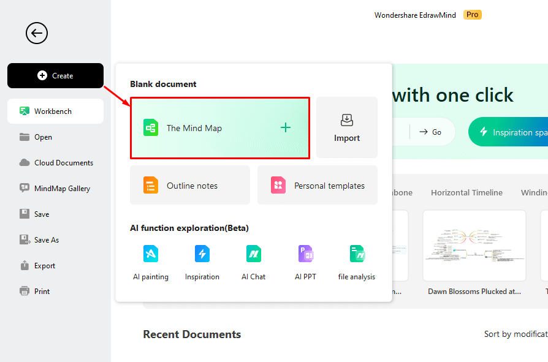Viewport: 548px width, 362px height.
Task: Click the Inspiration space button
Action: click(508, 132)
